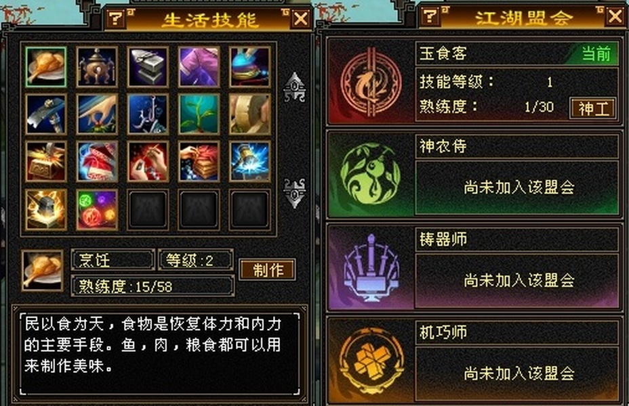Image resolution: width=629 pixels, height=406 pixels.
Task: Select the lightning hammer skill icon
Action: click(x=250, y=162)
